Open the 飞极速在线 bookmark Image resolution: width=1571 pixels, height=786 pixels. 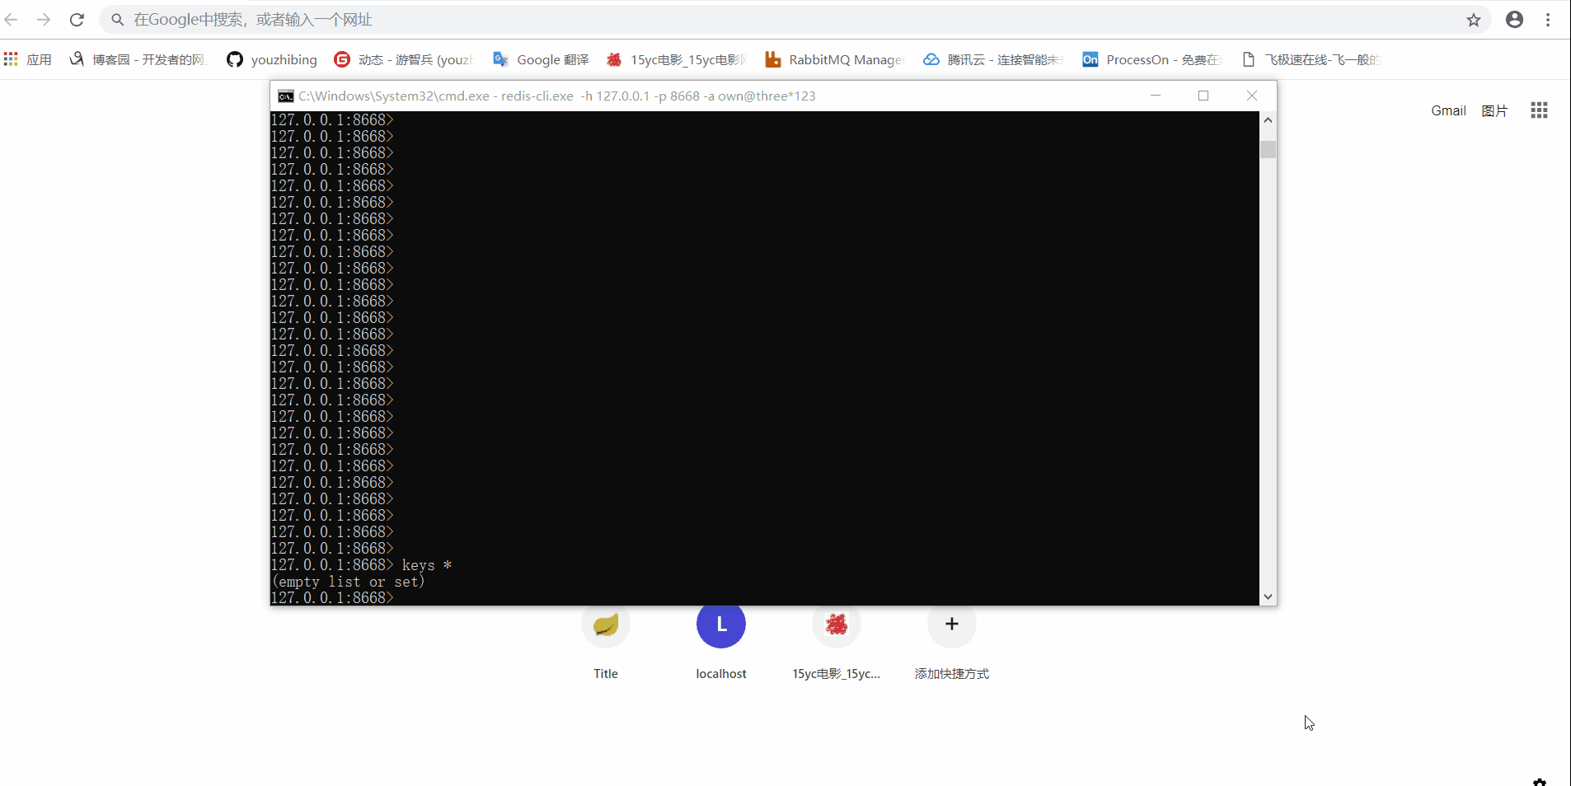[1311, 59]
